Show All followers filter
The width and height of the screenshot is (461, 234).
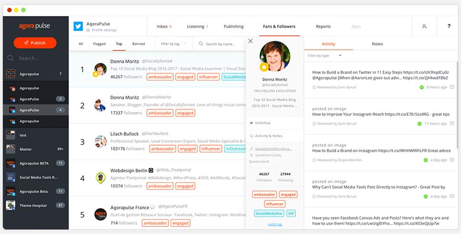81,44
